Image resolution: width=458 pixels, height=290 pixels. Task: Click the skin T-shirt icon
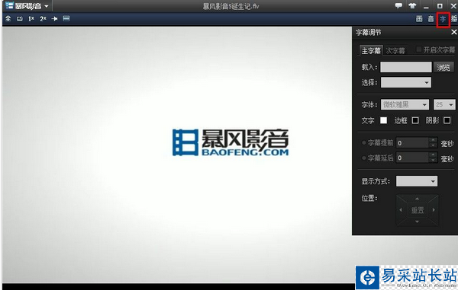(x=412, y=5)
